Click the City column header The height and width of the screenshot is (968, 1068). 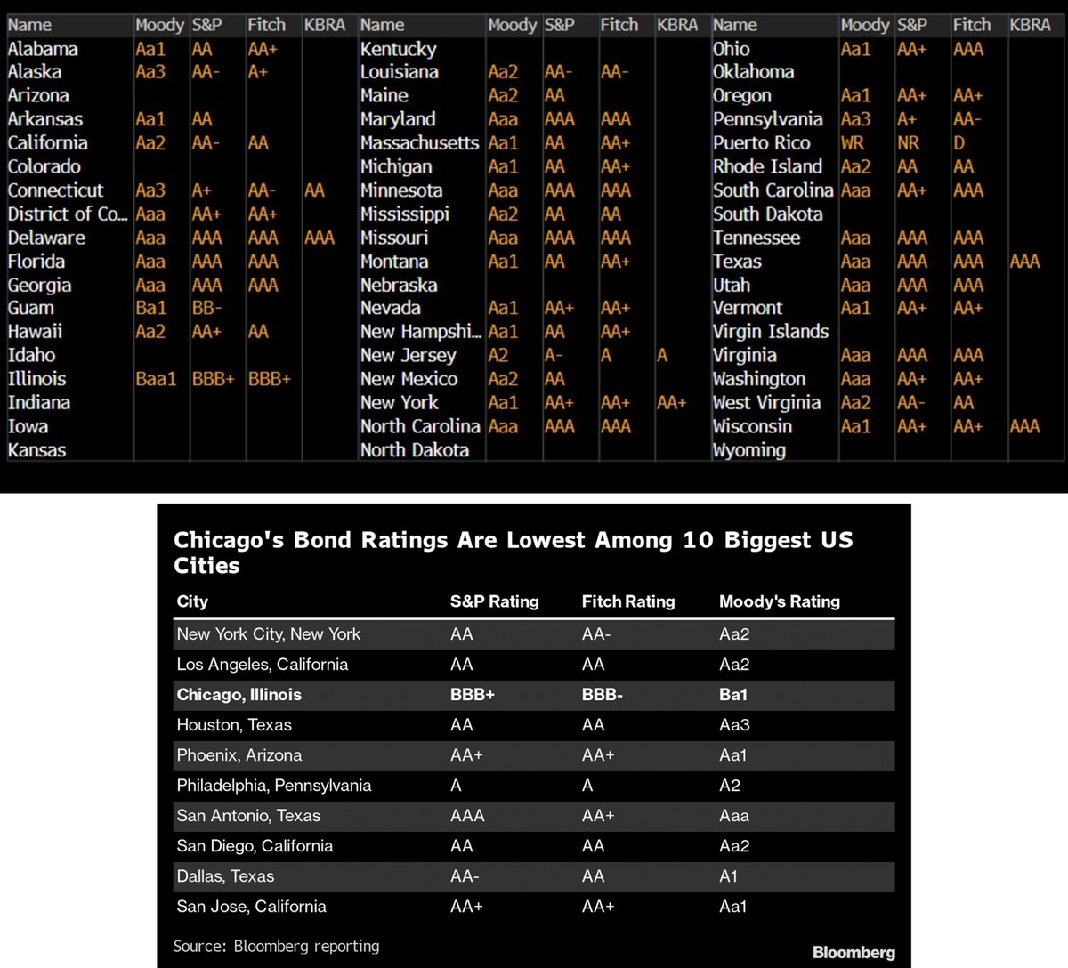tap(192, 601)
